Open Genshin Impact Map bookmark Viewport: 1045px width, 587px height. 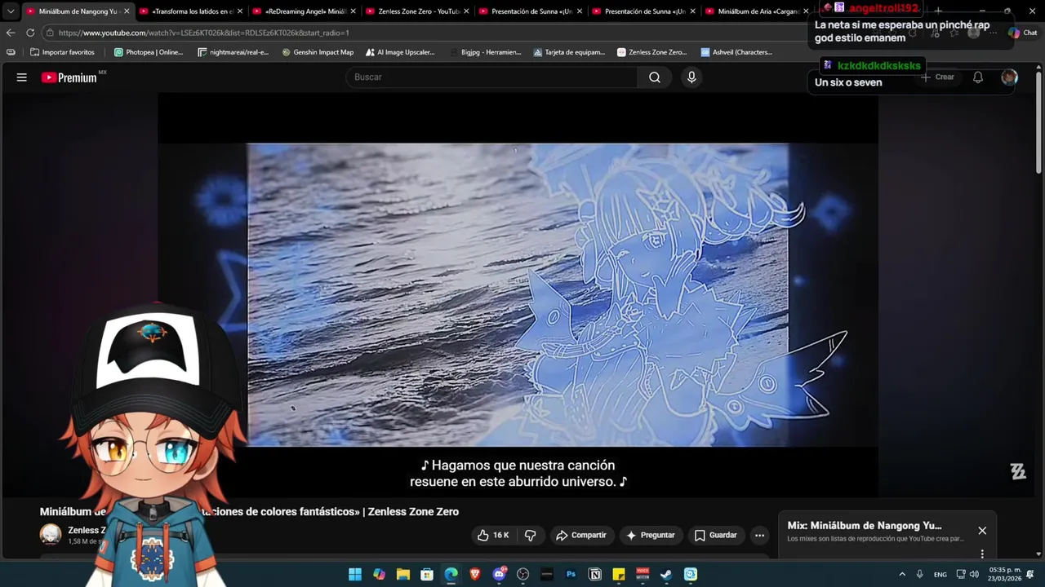coord(318,52)
